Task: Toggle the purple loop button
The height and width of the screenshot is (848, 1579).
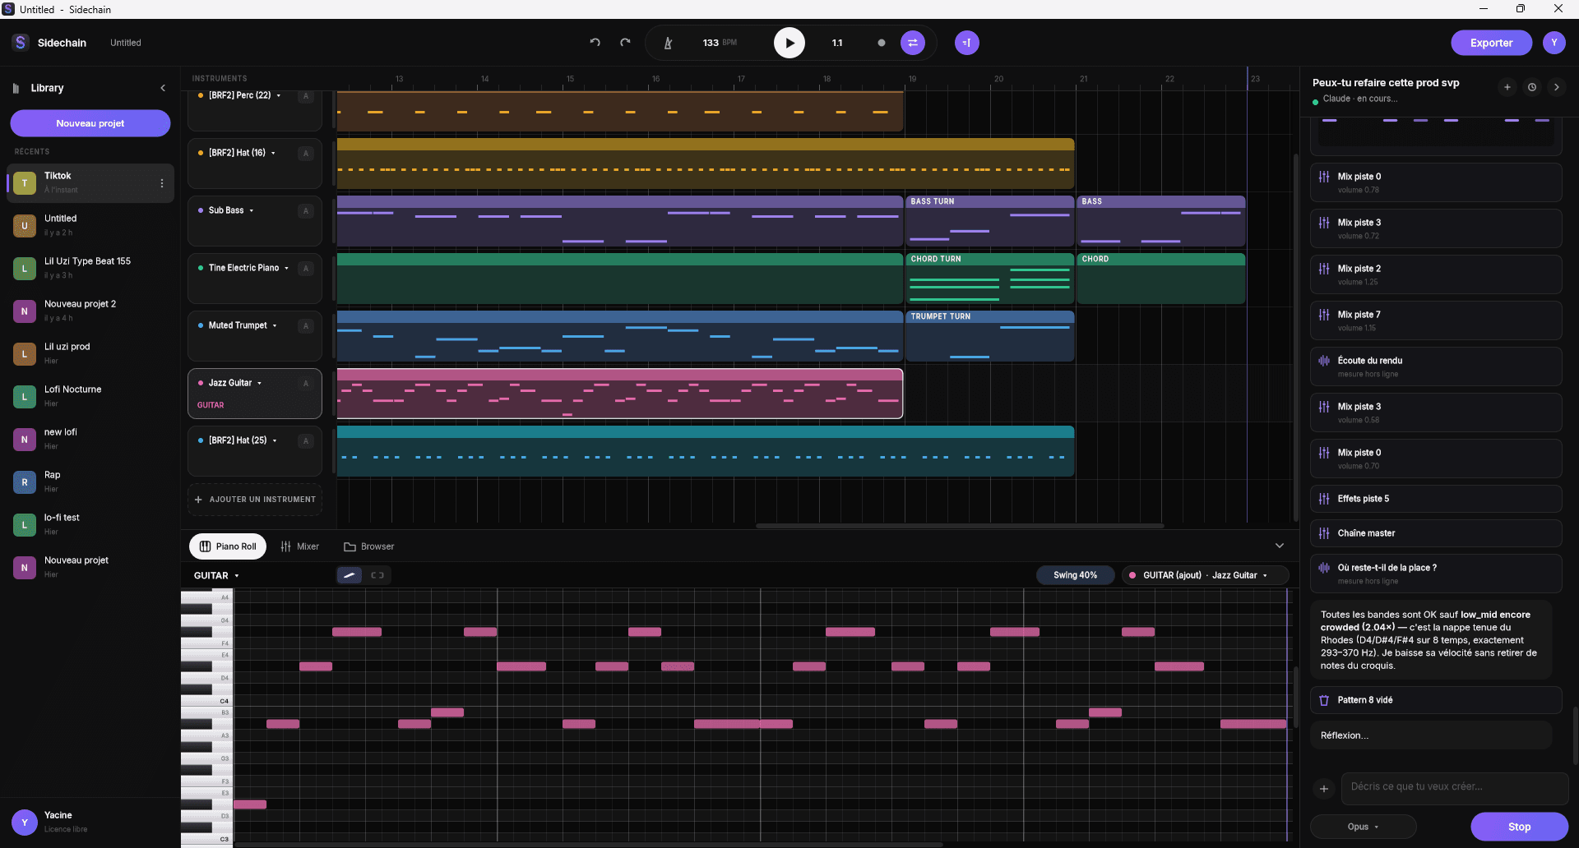Action: tap(913, 43)
